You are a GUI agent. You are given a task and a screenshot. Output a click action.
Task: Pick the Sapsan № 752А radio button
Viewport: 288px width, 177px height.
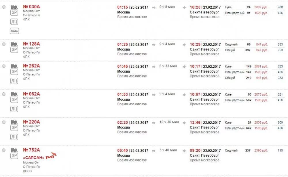(x=4, y=150)
